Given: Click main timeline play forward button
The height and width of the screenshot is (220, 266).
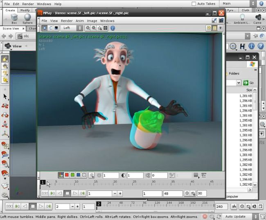Looking at the screenshot, I should tap(41, 206).
